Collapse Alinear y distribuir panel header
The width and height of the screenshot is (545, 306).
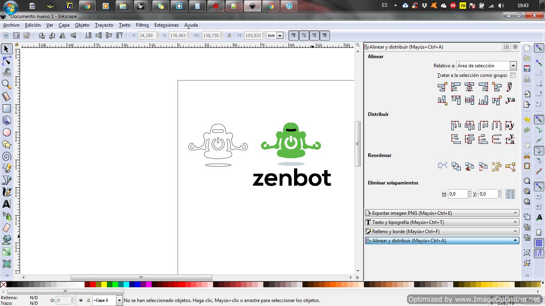coord(442,241)
